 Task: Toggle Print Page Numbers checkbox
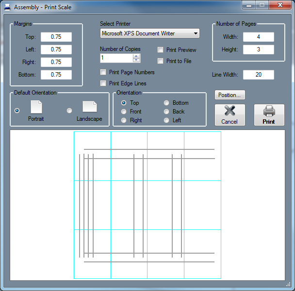coord(103,72)
